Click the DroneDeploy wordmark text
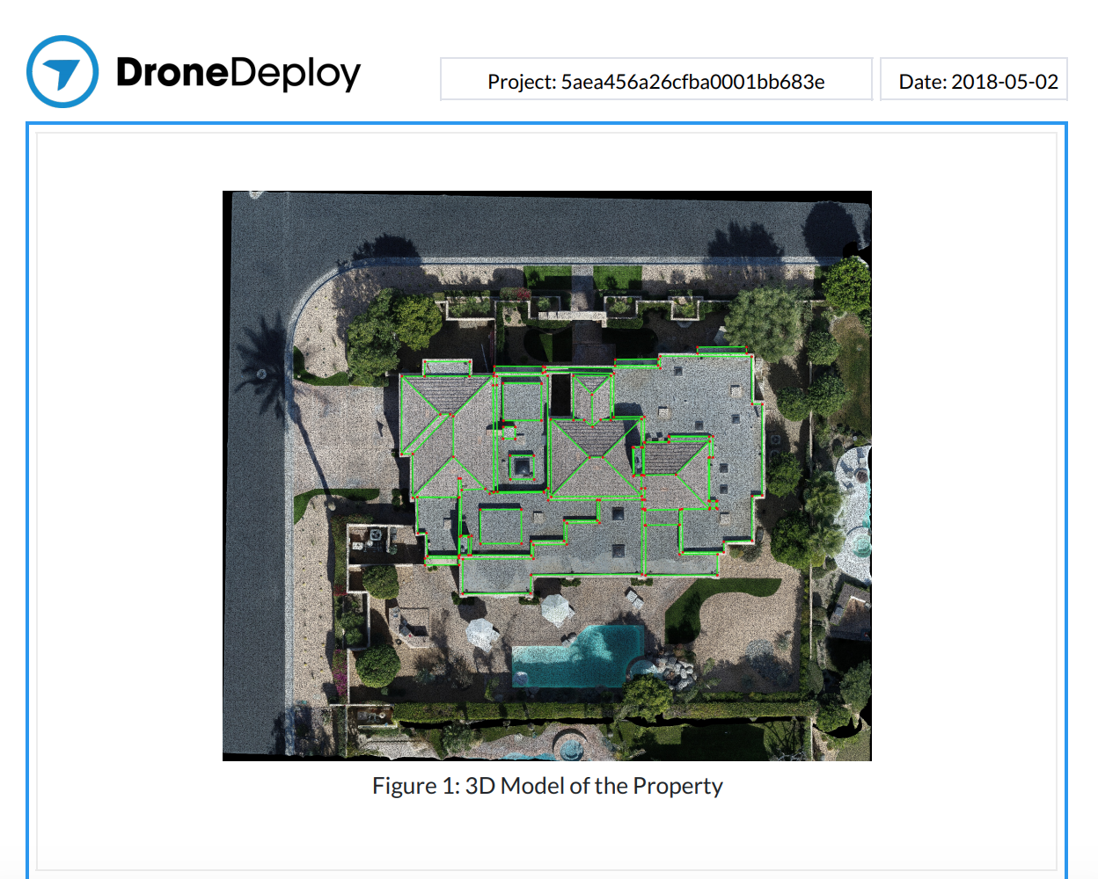Screen dimensions: 1098x879 click(x=238, y=74)
